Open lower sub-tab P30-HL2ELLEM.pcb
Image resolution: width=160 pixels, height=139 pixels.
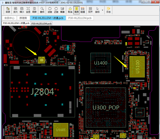point(41,23)
